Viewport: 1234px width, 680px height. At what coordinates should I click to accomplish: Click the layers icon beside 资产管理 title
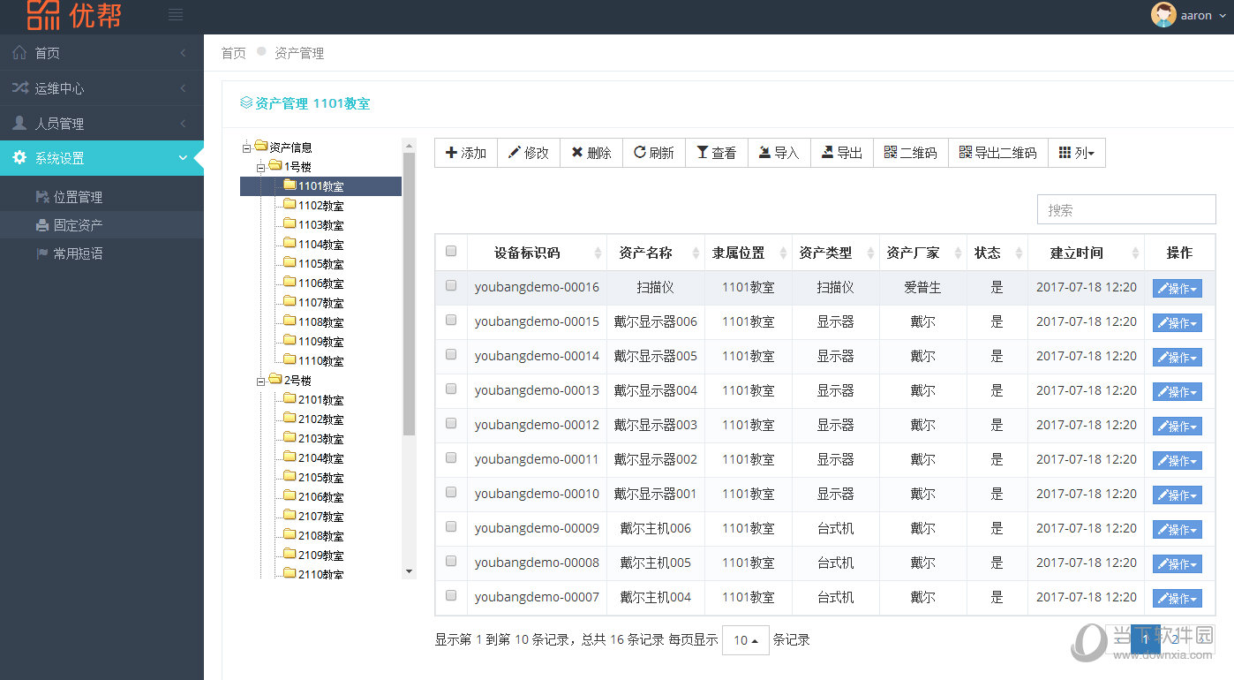point(246,103)
